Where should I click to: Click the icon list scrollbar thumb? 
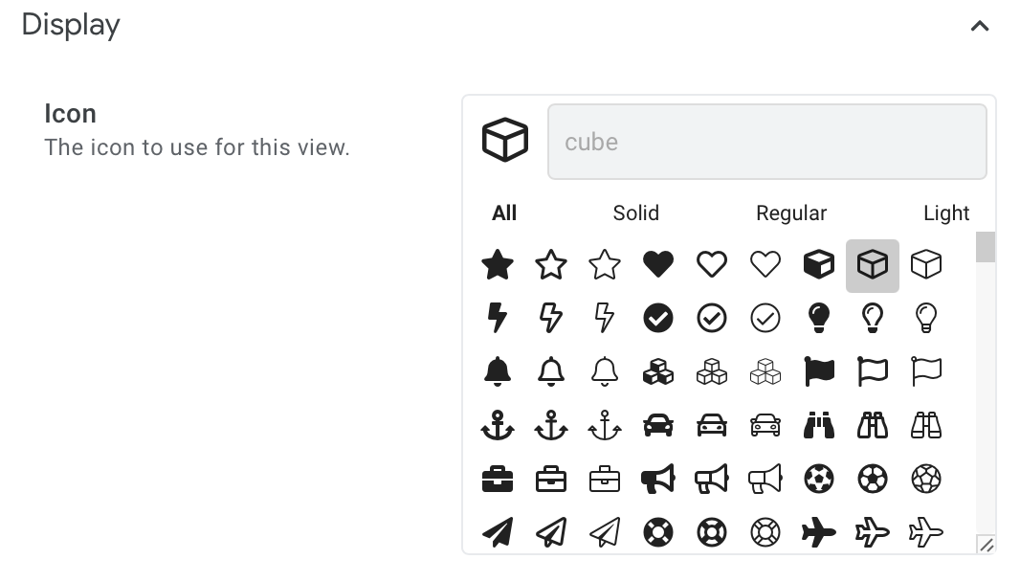click(x=986, y=247)
